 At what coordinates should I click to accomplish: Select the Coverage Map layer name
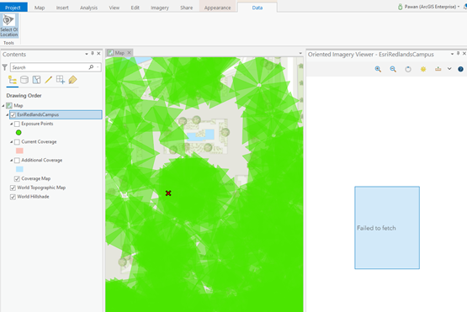(35, 178)
